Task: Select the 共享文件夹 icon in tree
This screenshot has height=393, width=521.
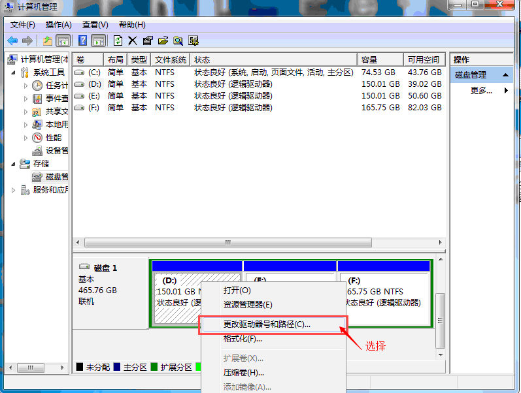Action: coord(37,112)
